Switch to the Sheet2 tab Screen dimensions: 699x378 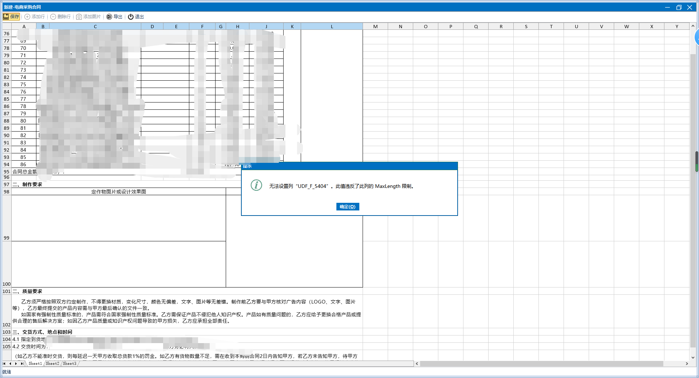[52, 363]
